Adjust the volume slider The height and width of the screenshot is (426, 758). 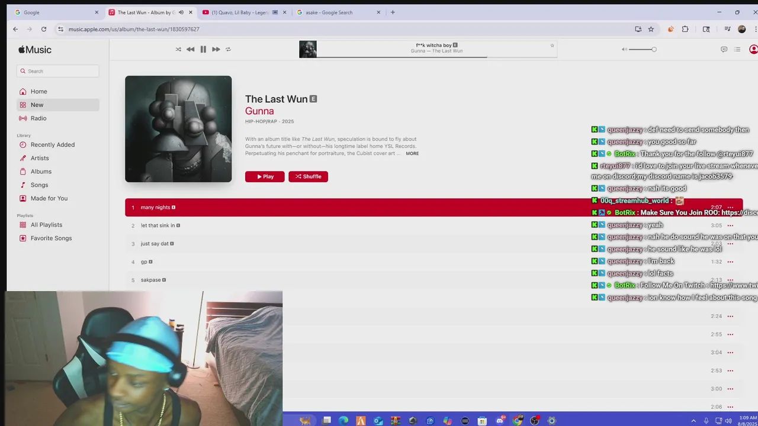pos(643,49)
